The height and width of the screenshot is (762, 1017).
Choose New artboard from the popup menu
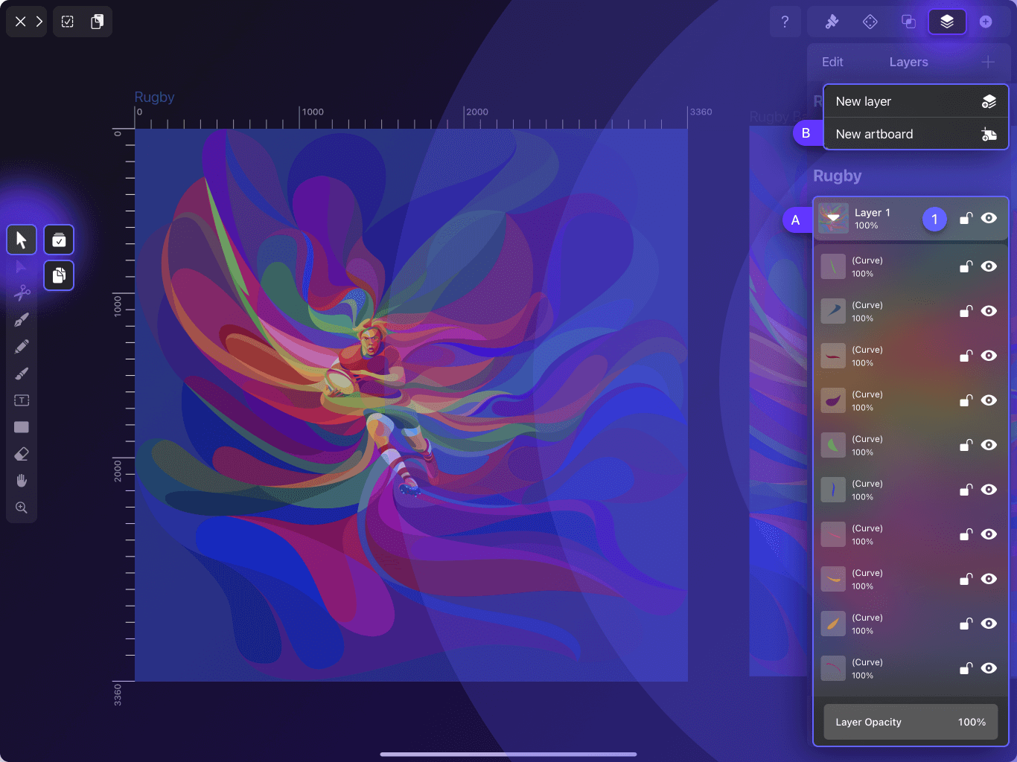916,134
